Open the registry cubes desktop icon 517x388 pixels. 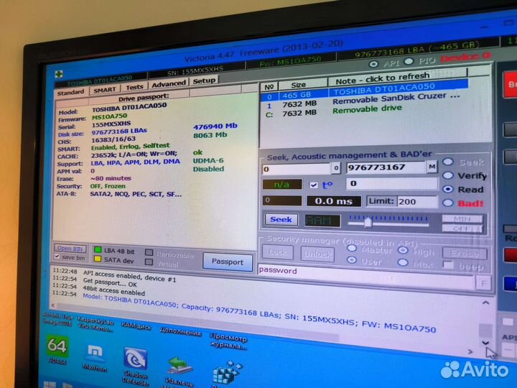click(227, 373)
